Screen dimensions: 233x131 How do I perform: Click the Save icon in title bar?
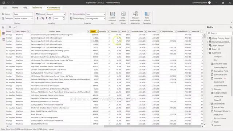(x=4, y=3)
